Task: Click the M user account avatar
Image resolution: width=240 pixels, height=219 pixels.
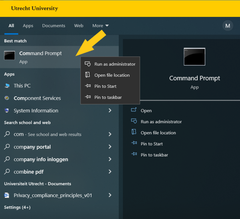Action: coord(228,26)
